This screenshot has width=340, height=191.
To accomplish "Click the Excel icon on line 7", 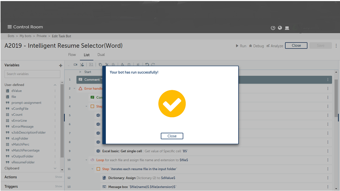I will pos(98,133).
